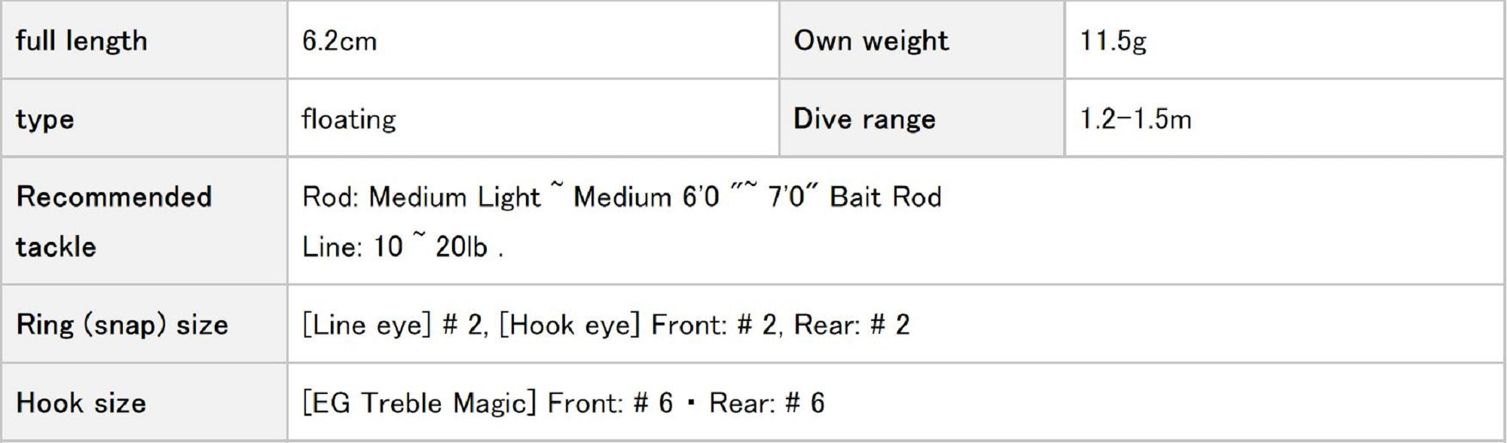Click the "Recommended tackle" label
1507x443 pixels.
[114, 221]
